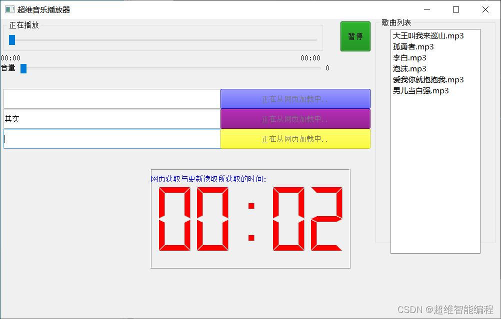Minimize the music player window
Viewport: 501px width, 319px height.
click(427, 9)
